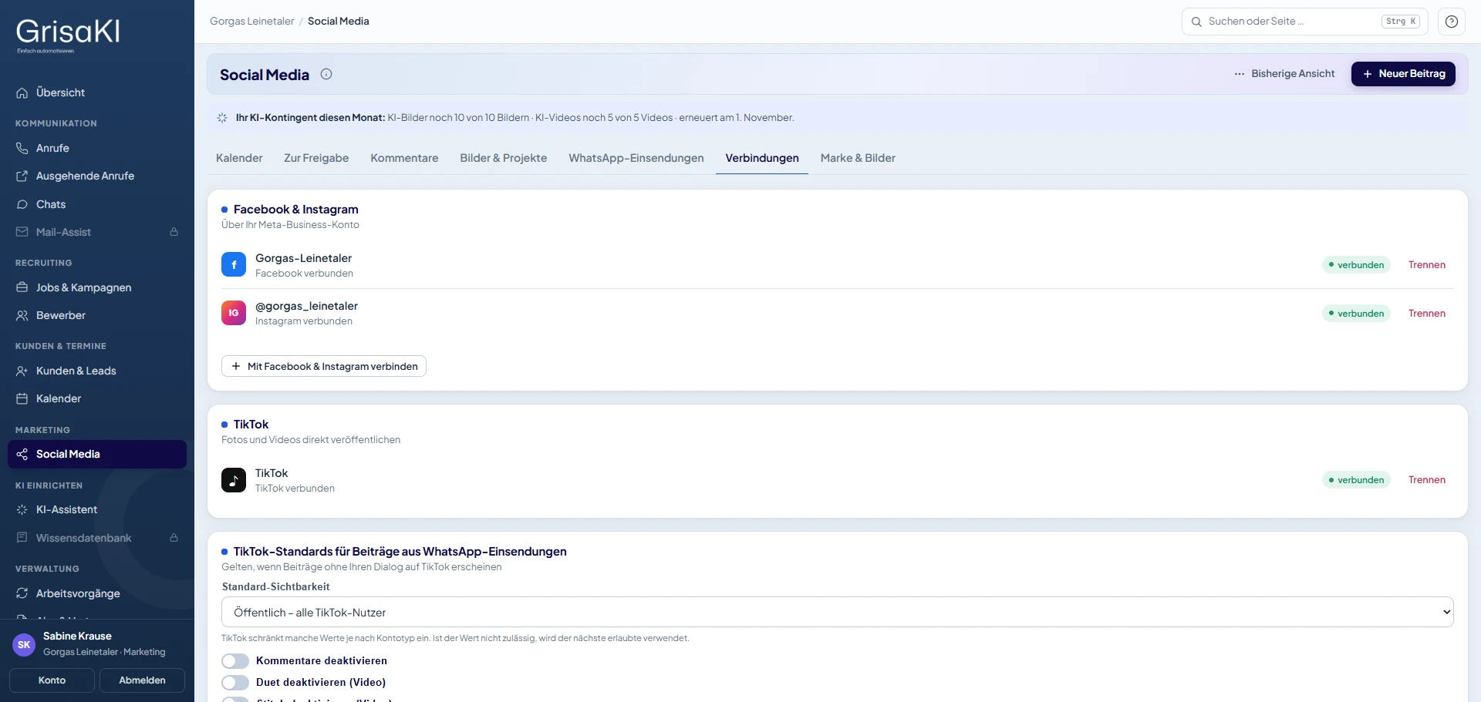Click Trennen for the TikTok connection
Image resolution: width=1481 pixels, height=702 pixels.
click(1427, 480)
